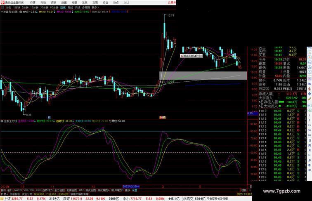Open the 资讯 menu
312x201 pixels.
click(x=53, y=2)
